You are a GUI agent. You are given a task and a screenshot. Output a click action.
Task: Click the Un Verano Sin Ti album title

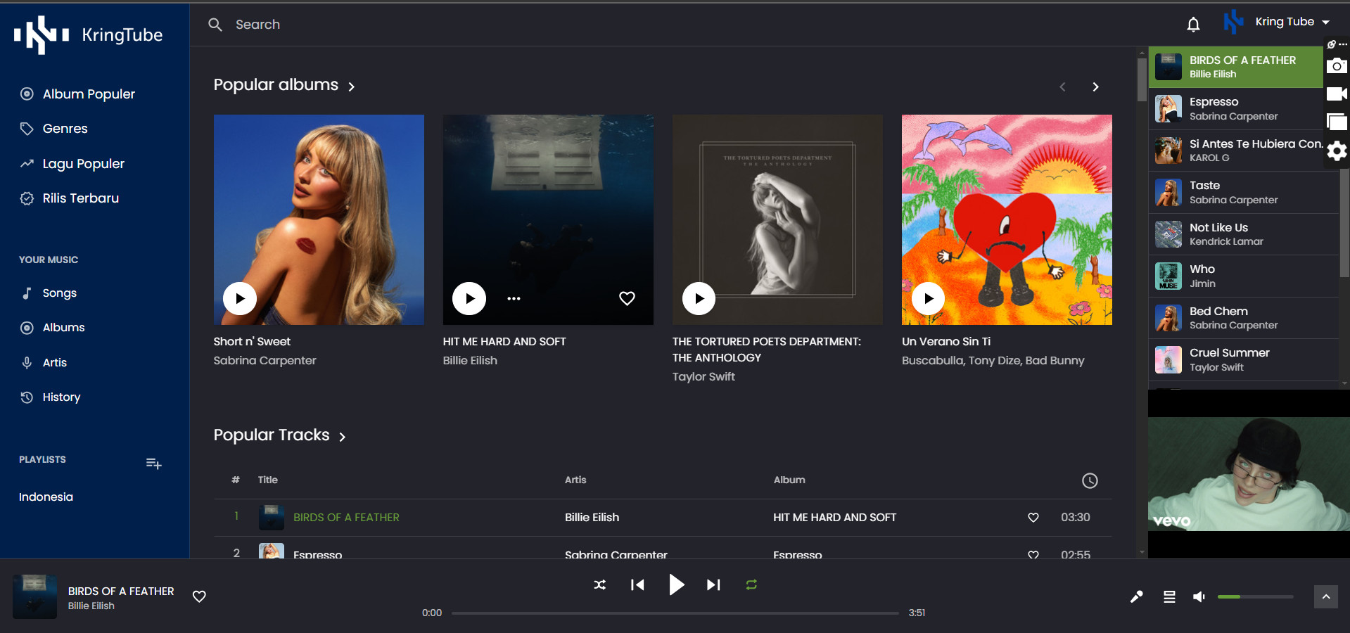946,342
